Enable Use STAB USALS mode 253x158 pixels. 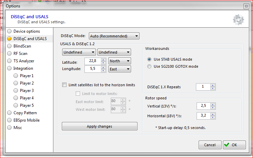tap(150, 59)
